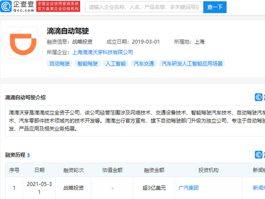Click the 融资信息 战略投资 text
265x199 pixels.
(70, 42)
